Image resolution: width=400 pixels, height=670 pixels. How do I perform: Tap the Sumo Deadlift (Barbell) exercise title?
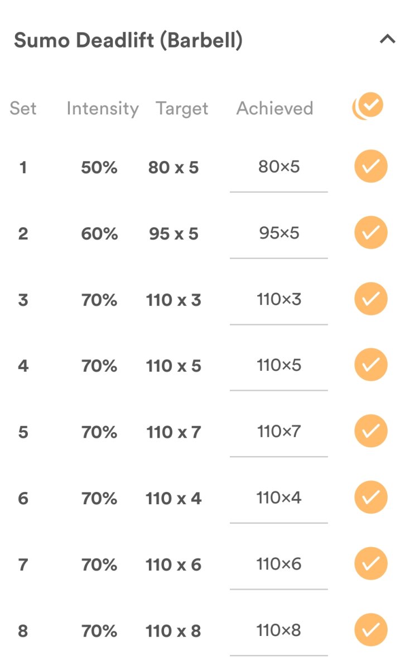tap(128, 41)
